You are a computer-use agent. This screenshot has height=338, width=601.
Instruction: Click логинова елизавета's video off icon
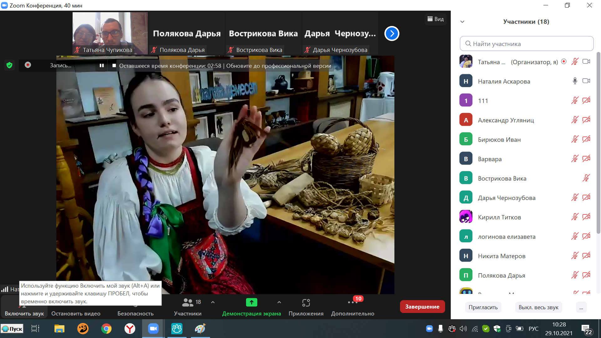(586, 236)
